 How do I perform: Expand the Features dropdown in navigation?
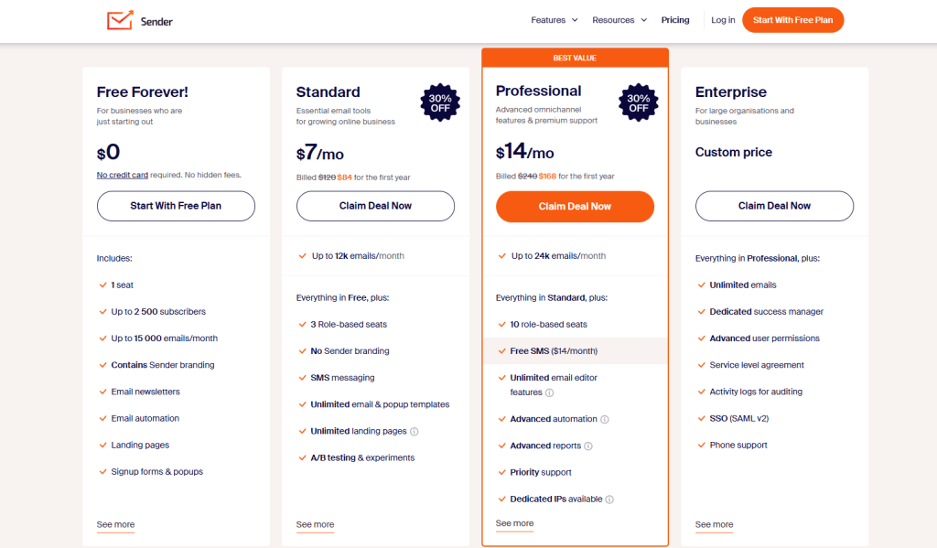[554, 19]
